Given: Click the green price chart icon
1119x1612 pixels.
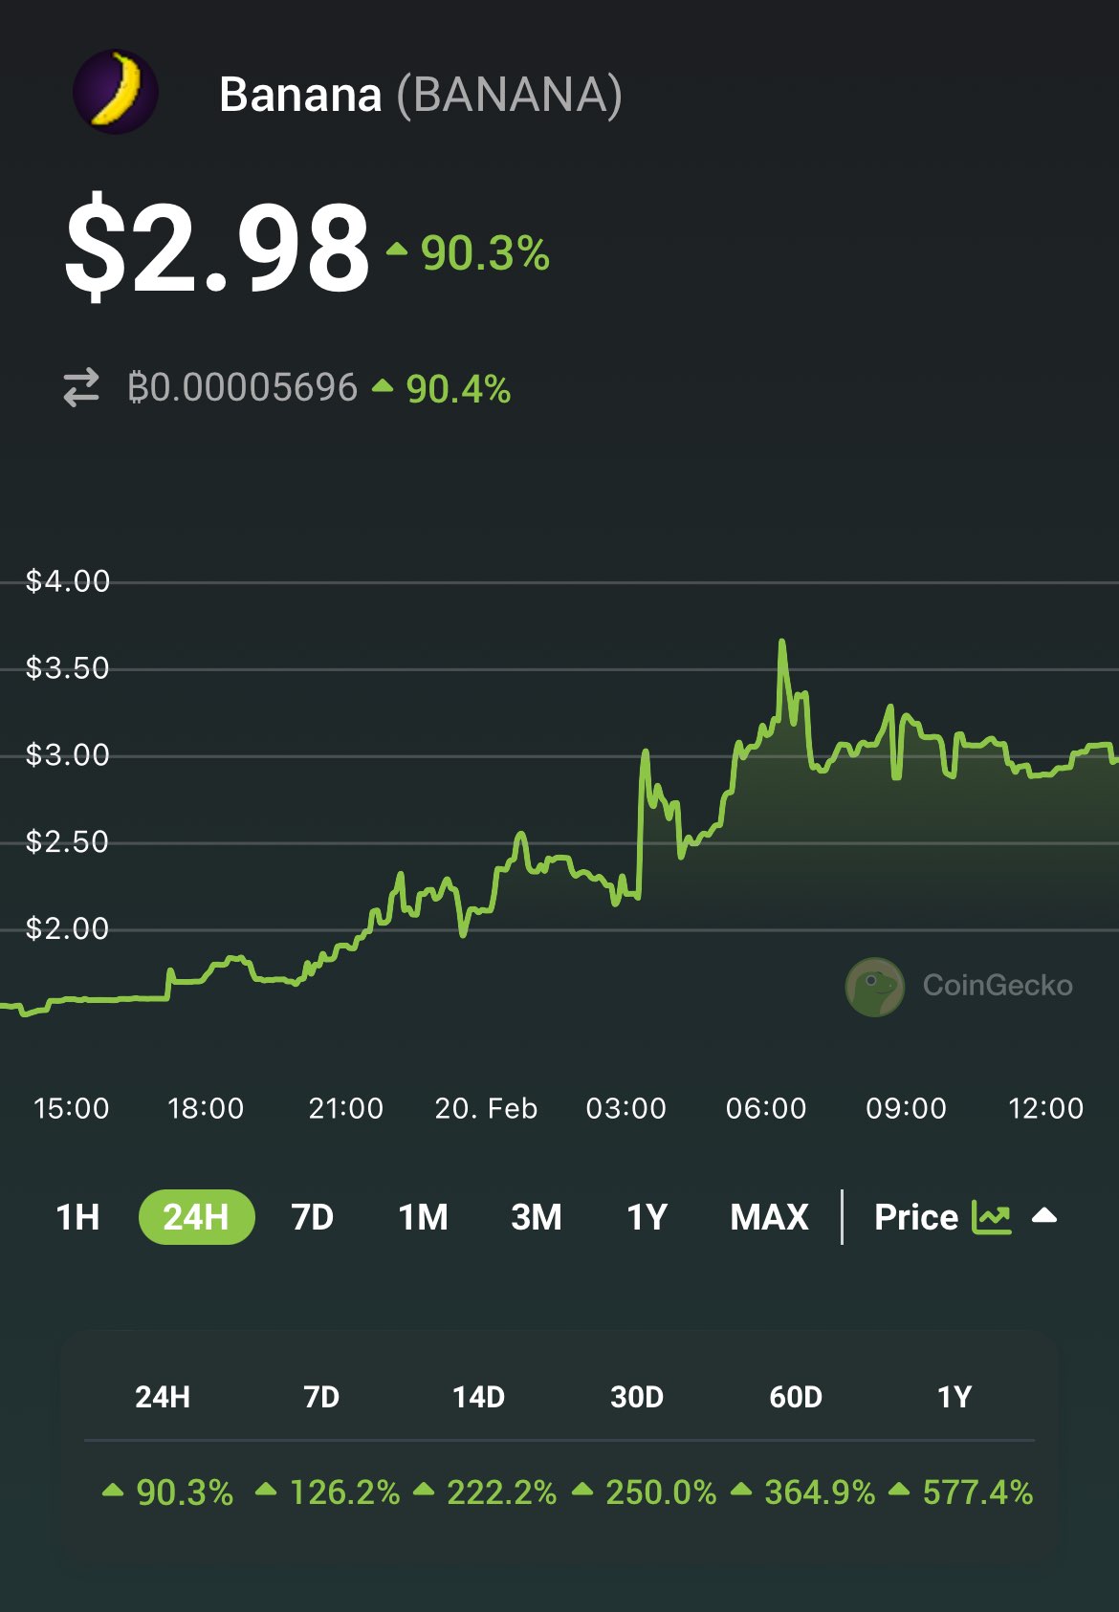Looking at the screenshot, I should click(991, 1217).
